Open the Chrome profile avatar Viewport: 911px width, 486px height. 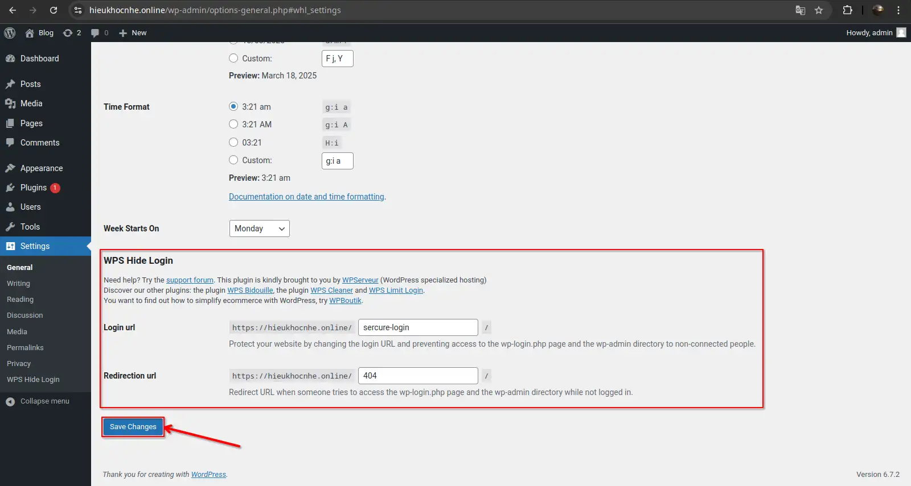(878, 10)
